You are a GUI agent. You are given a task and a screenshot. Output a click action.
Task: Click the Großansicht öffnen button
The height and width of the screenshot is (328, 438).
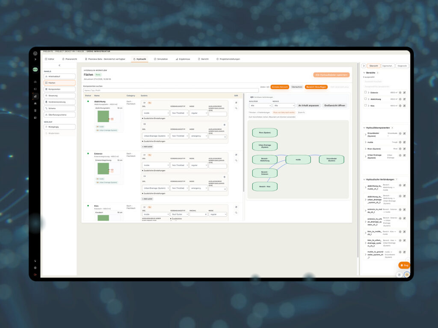(334, 105)
